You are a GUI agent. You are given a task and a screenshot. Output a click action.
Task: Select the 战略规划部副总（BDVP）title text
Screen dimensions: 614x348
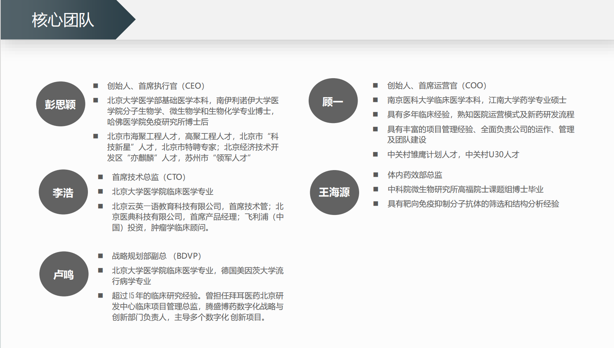click(157, 256)
